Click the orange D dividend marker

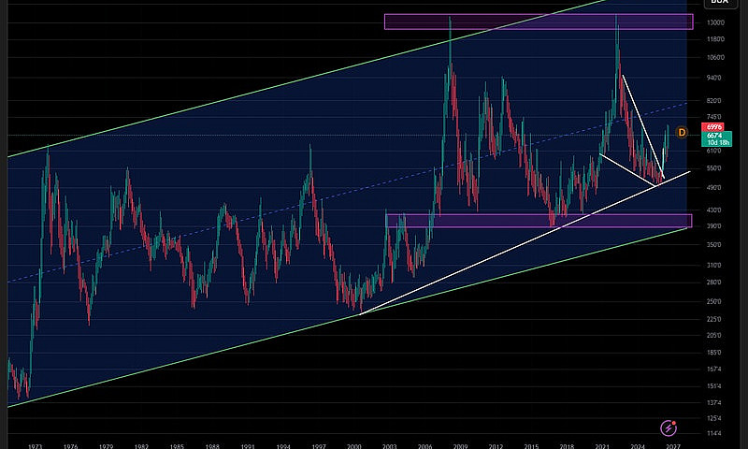click(x=683, y=133)
